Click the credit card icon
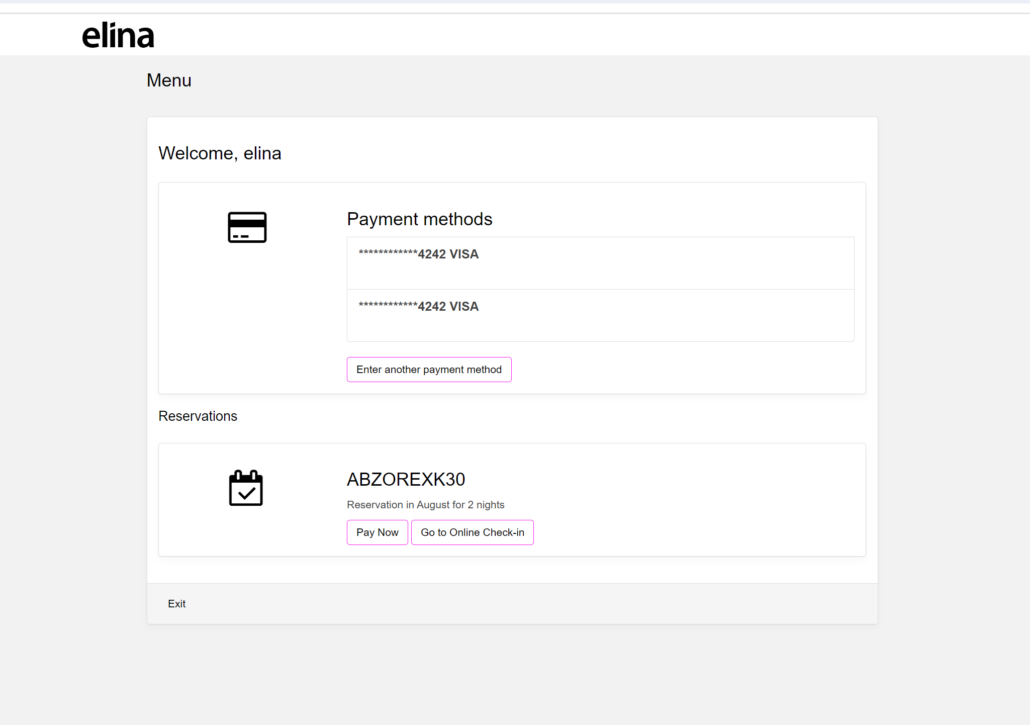The image size is (1030, 725). coord(247,227)
